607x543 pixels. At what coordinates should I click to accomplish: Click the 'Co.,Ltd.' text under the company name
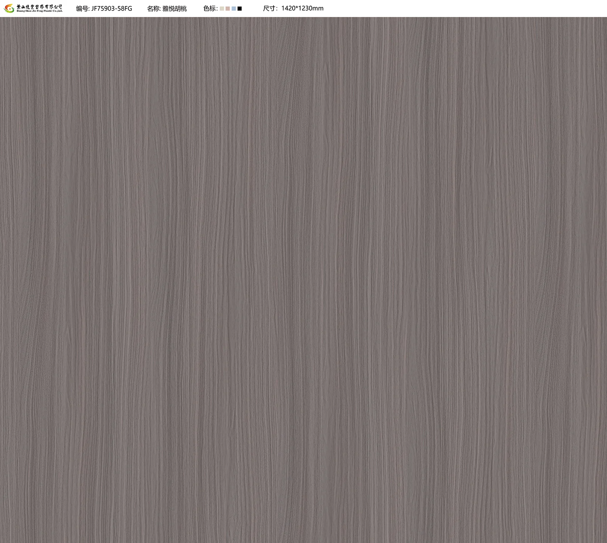coord(56,11)
